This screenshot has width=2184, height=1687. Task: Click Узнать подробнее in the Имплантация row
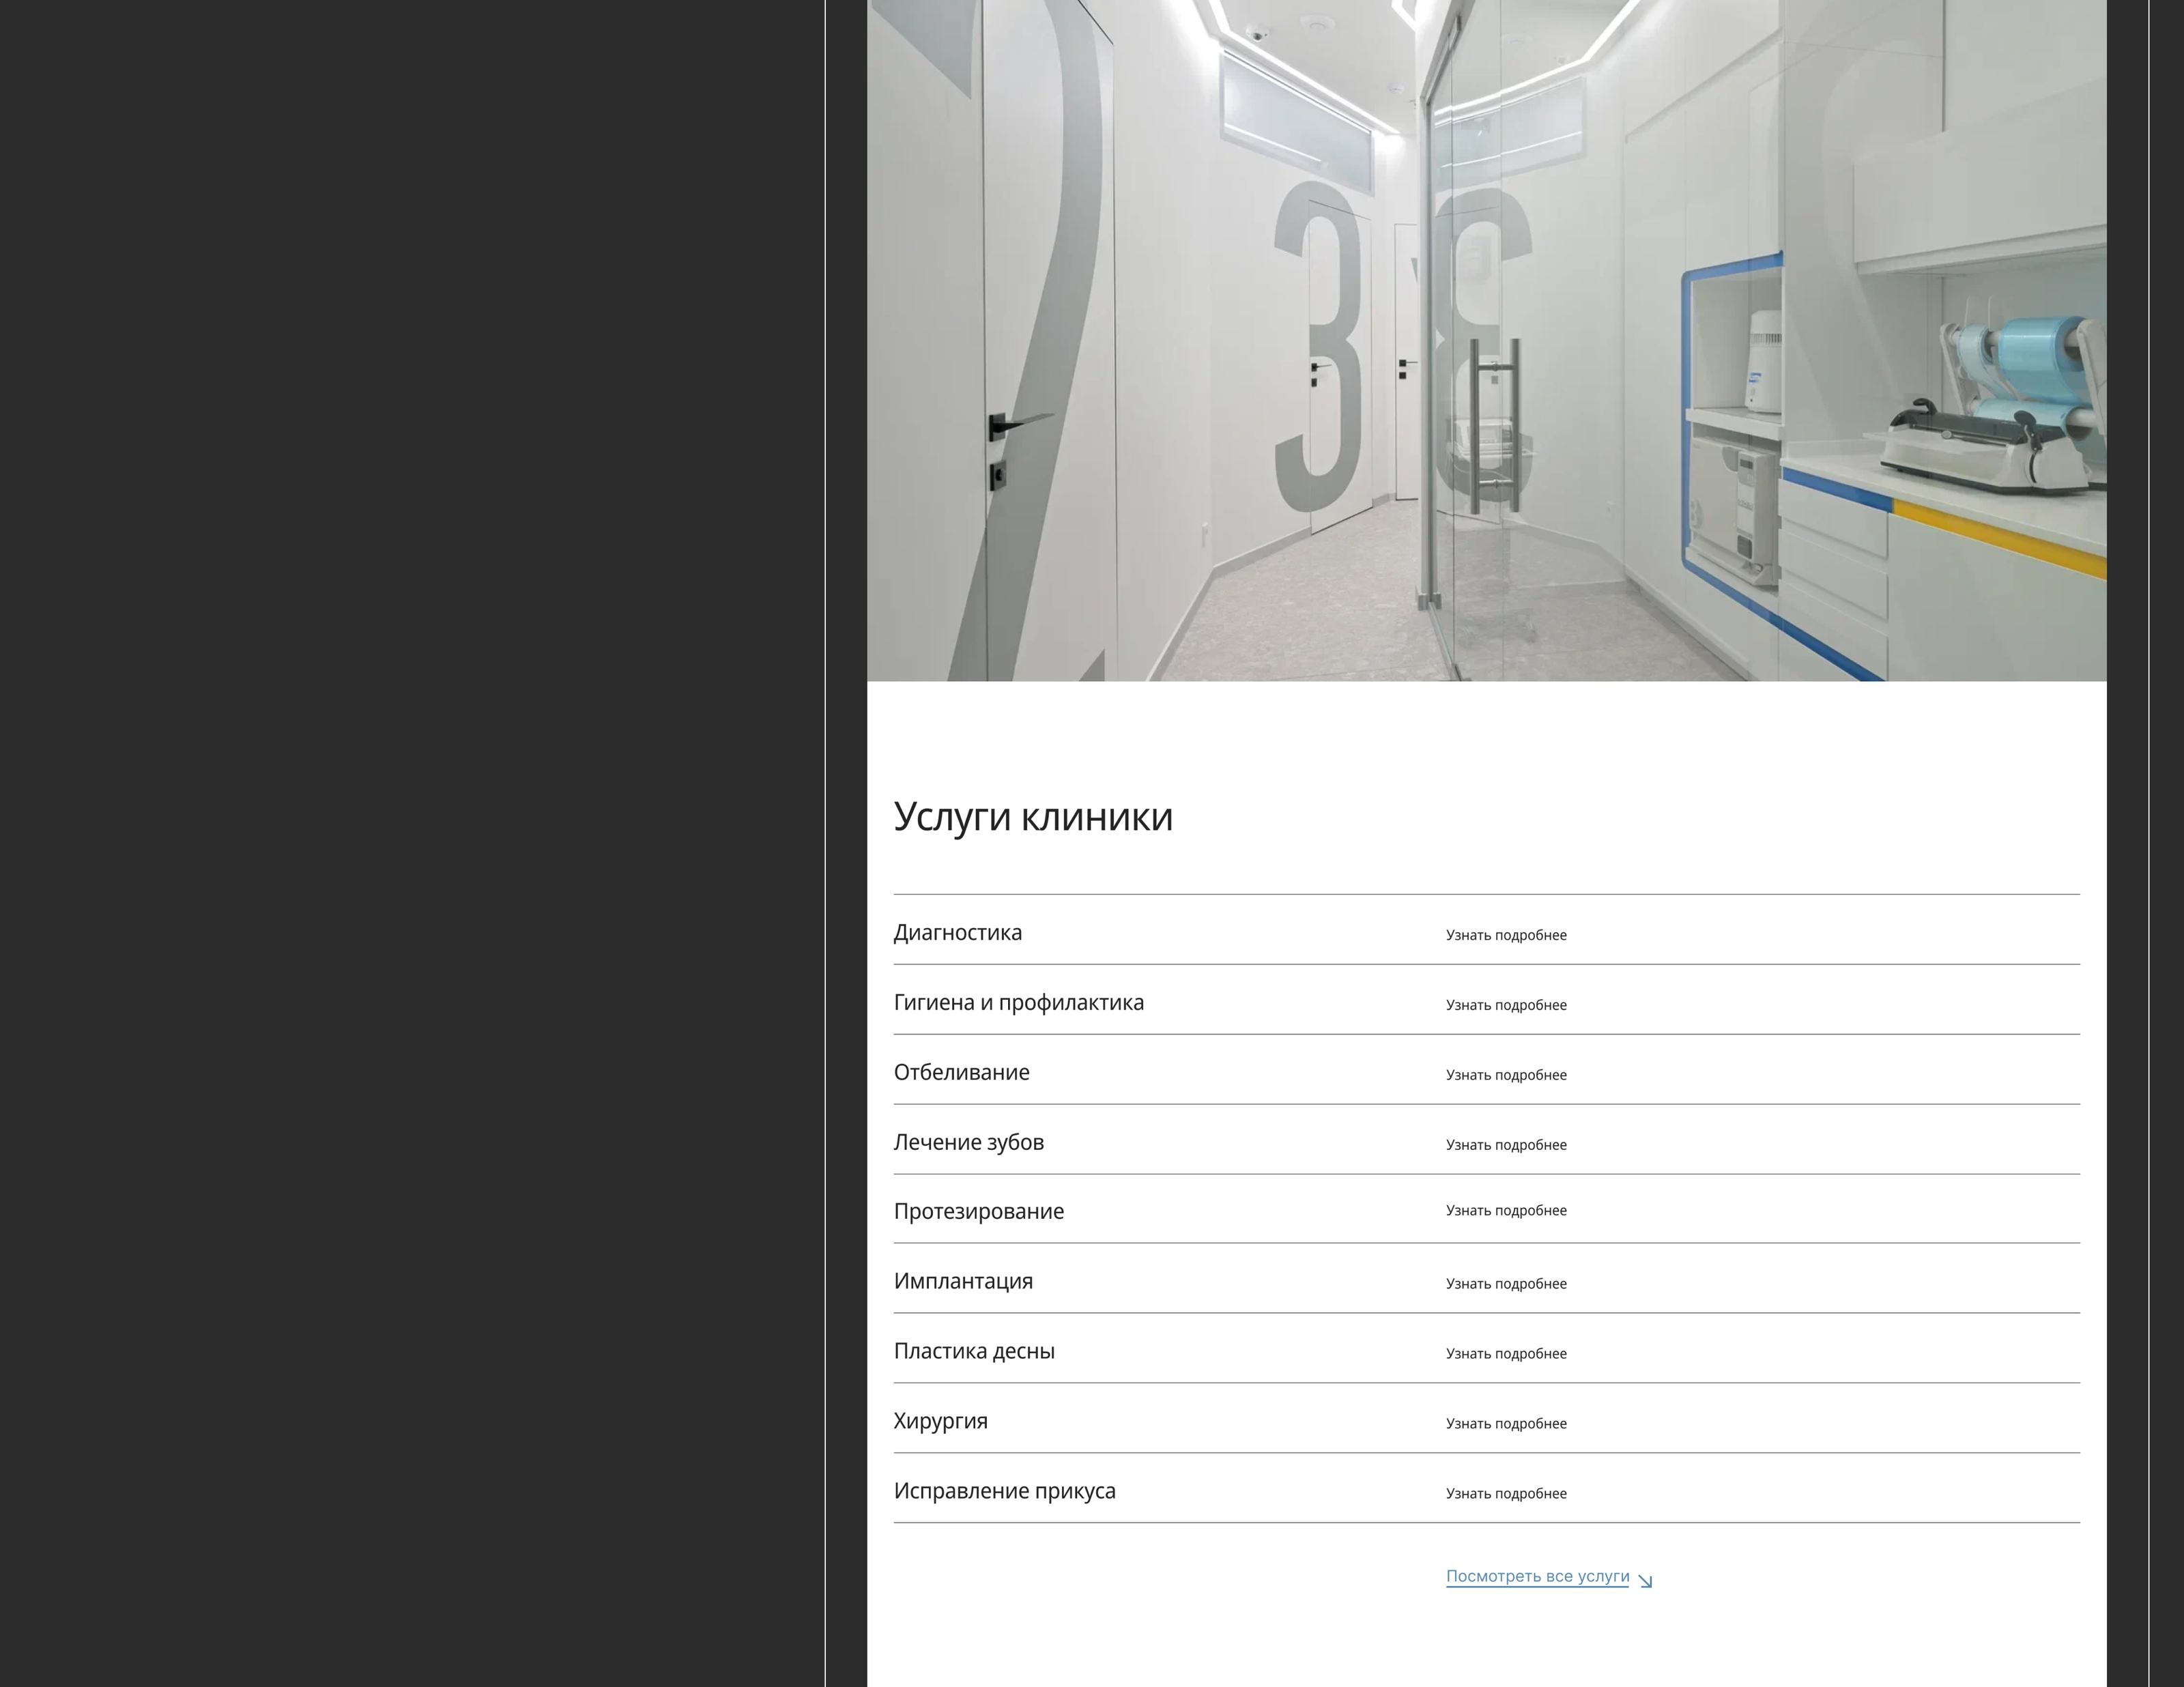tap(1506, 1284)
